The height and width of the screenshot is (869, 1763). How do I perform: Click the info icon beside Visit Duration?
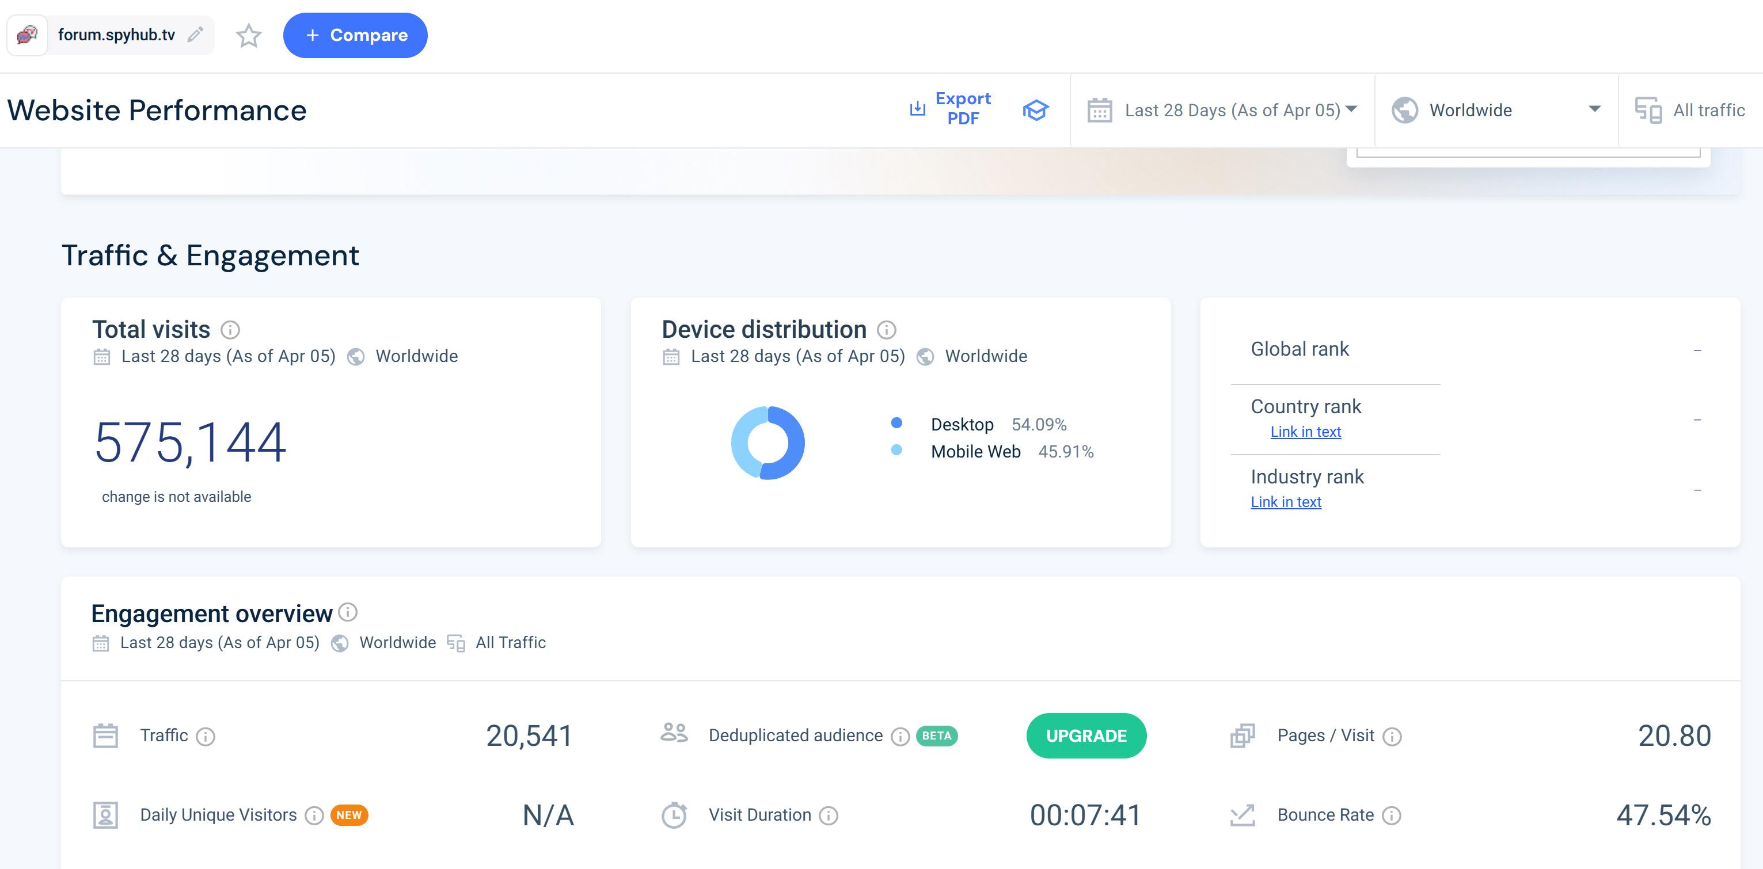coord(828,815)
